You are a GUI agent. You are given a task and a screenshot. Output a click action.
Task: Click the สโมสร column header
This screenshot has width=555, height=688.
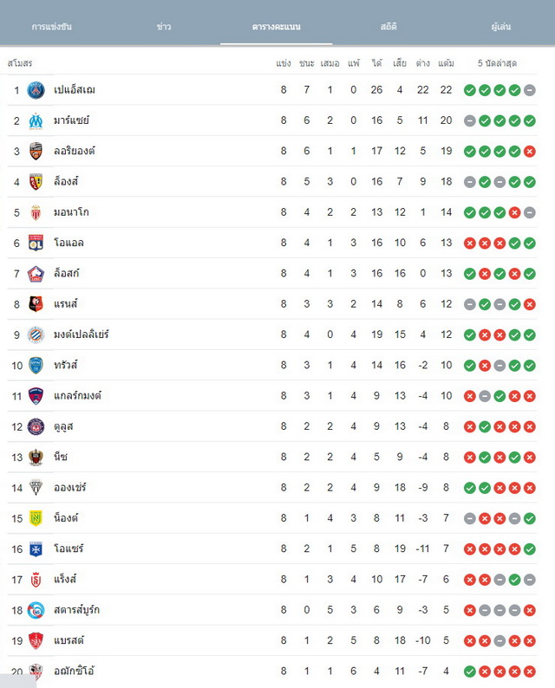20,63
